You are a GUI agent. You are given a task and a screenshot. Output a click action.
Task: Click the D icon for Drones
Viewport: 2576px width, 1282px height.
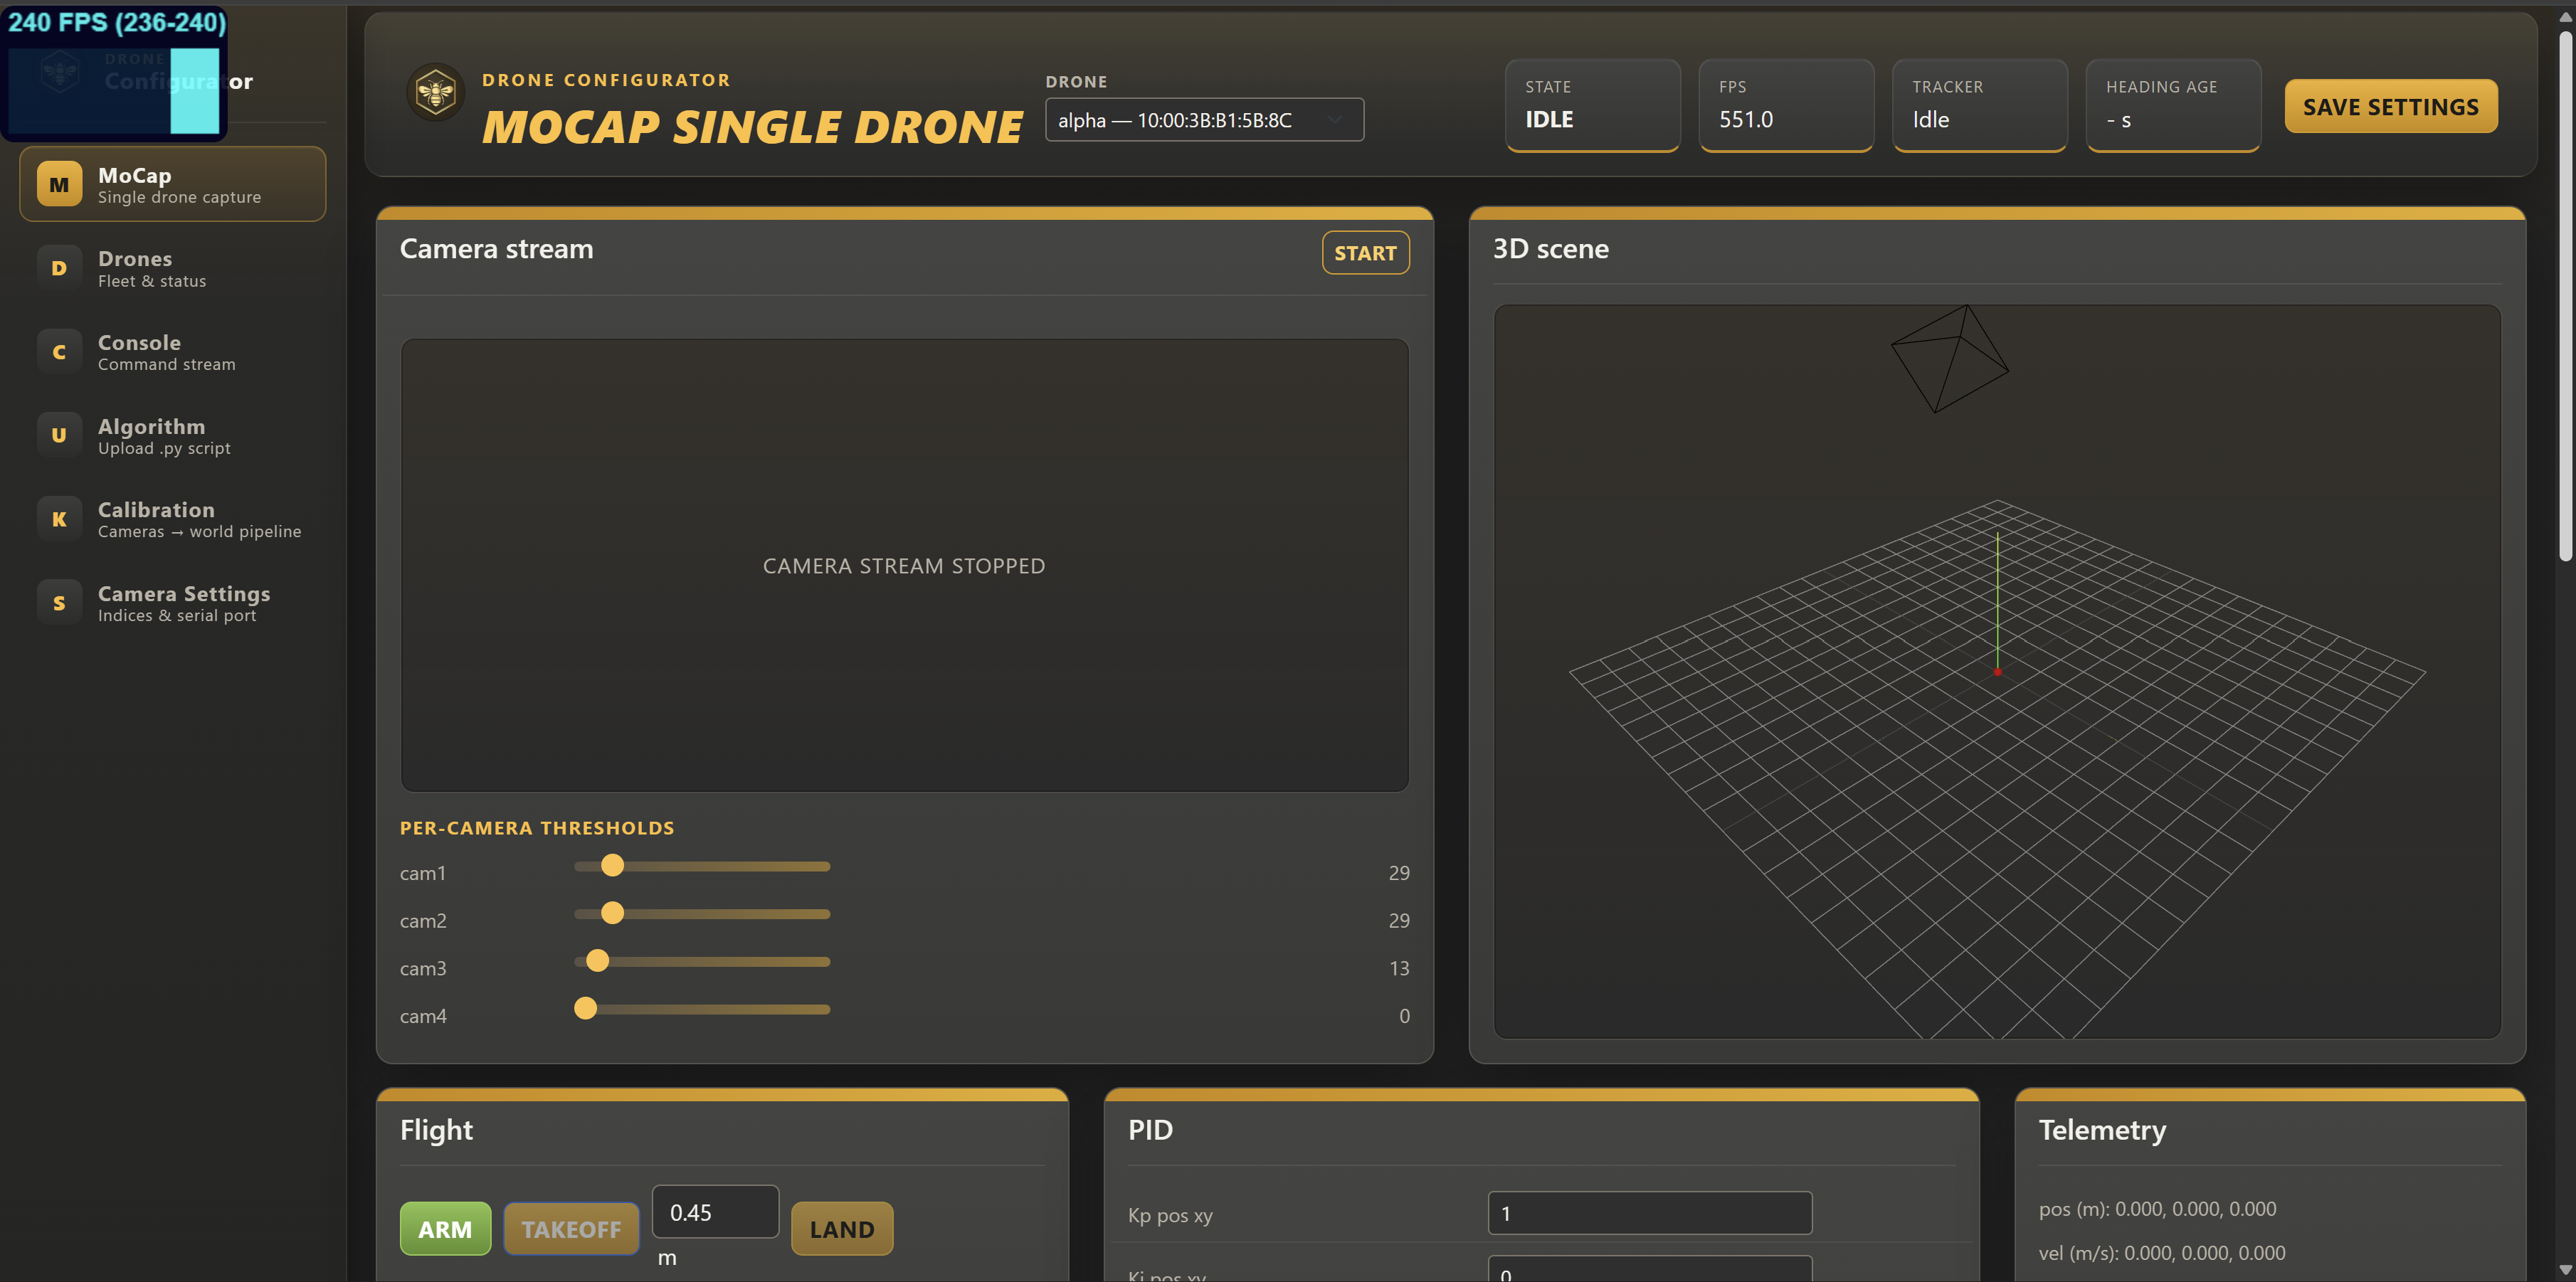click(59, 268)
